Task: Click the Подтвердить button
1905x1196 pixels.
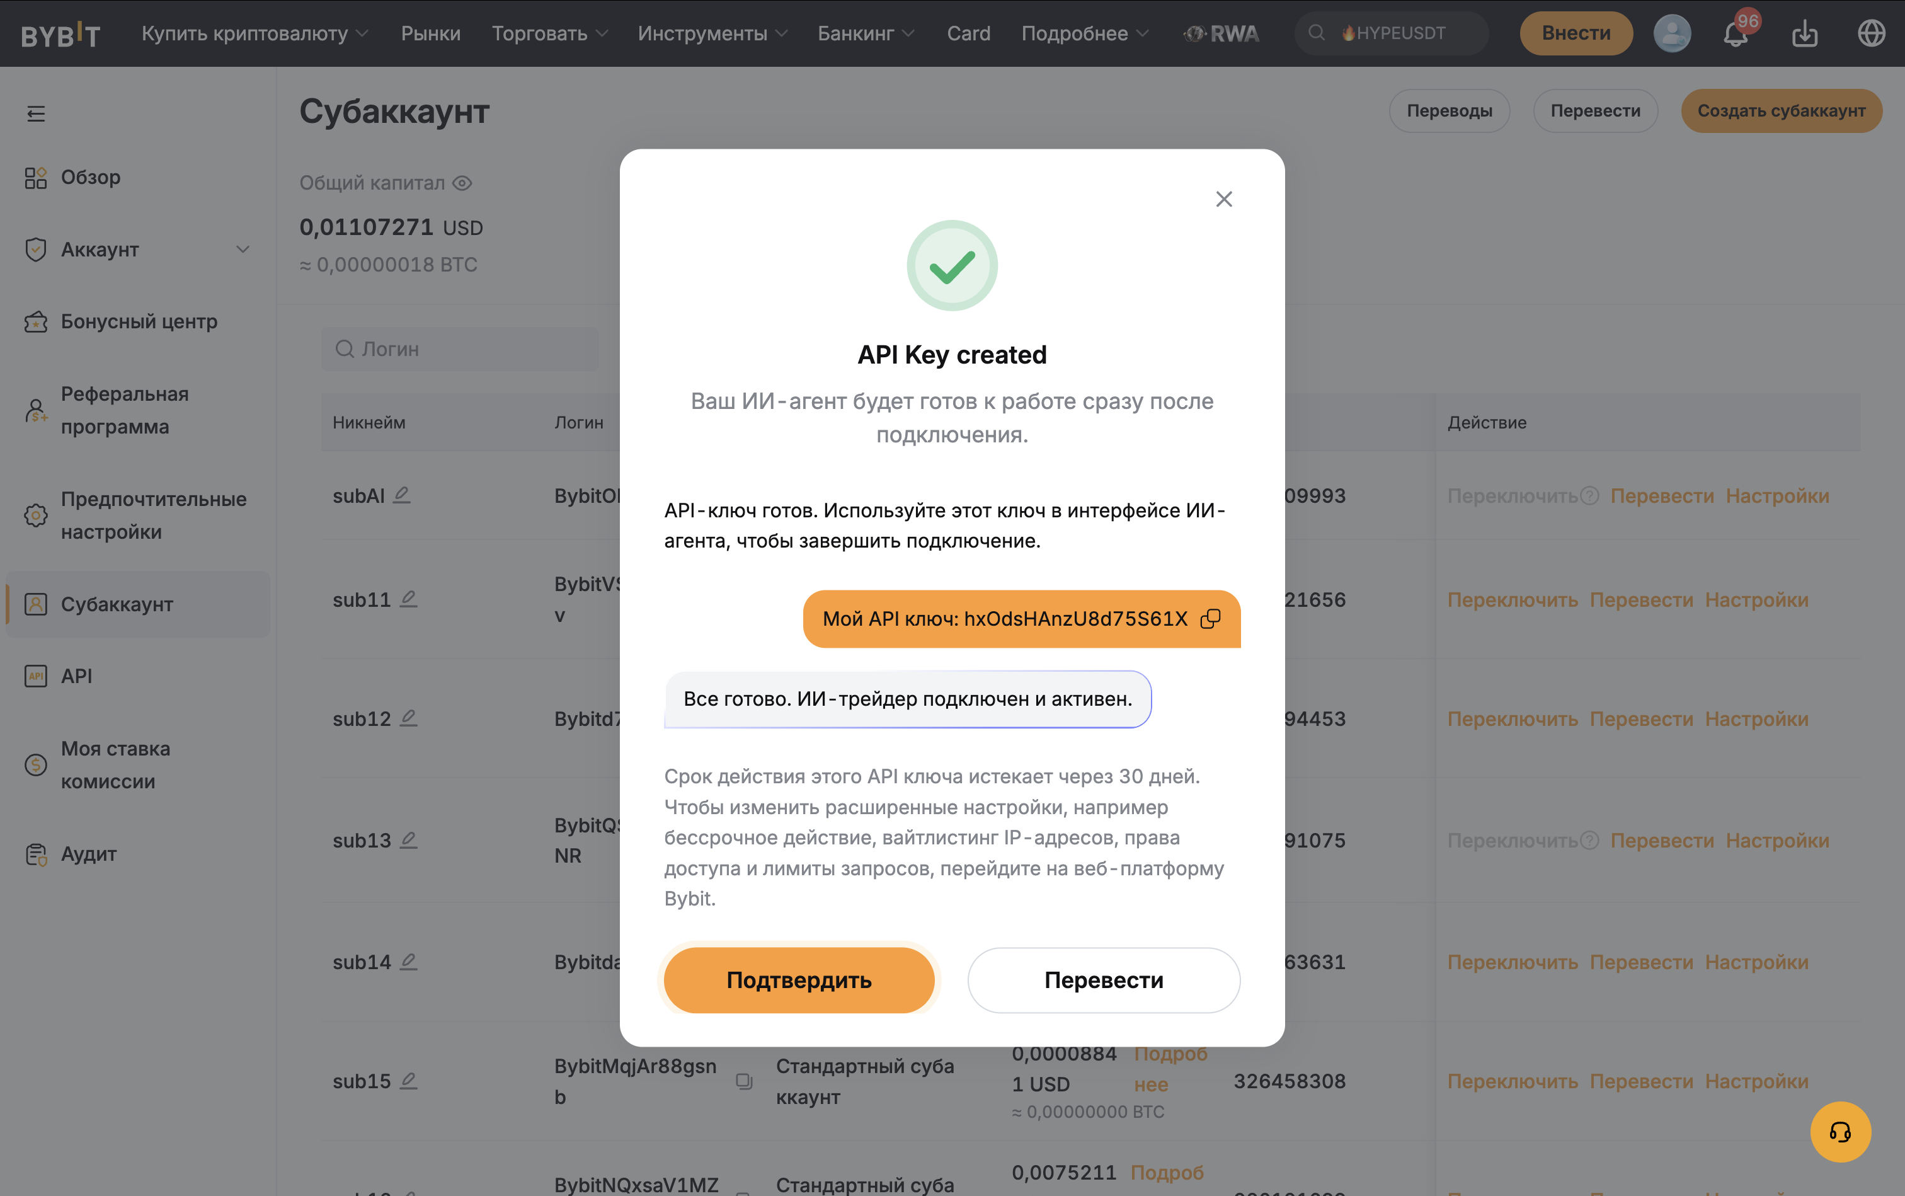Action: (799, 980)
